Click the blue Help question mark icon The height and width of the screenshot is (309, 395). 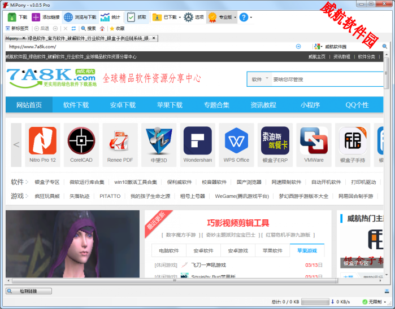point(244,17)
